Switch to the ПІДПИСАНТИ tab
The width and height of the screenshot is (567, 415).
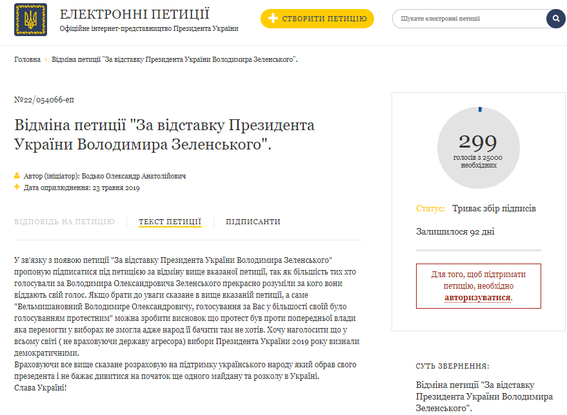(253, 222)
